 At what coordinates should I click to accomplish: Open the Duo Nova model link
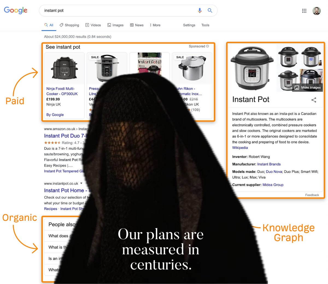pos(274,172)
